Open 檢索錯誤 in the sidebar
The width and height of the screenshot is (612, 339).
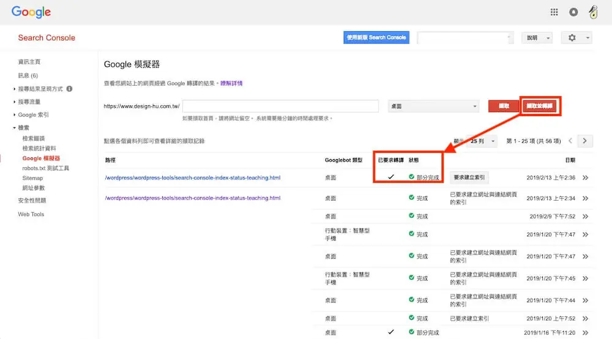coord(34,138)
